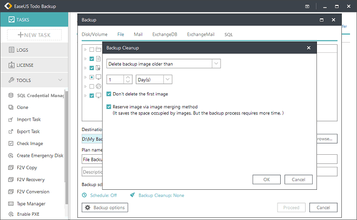Click the SQL Credential Manager database icon

click(x=11, y=95)
